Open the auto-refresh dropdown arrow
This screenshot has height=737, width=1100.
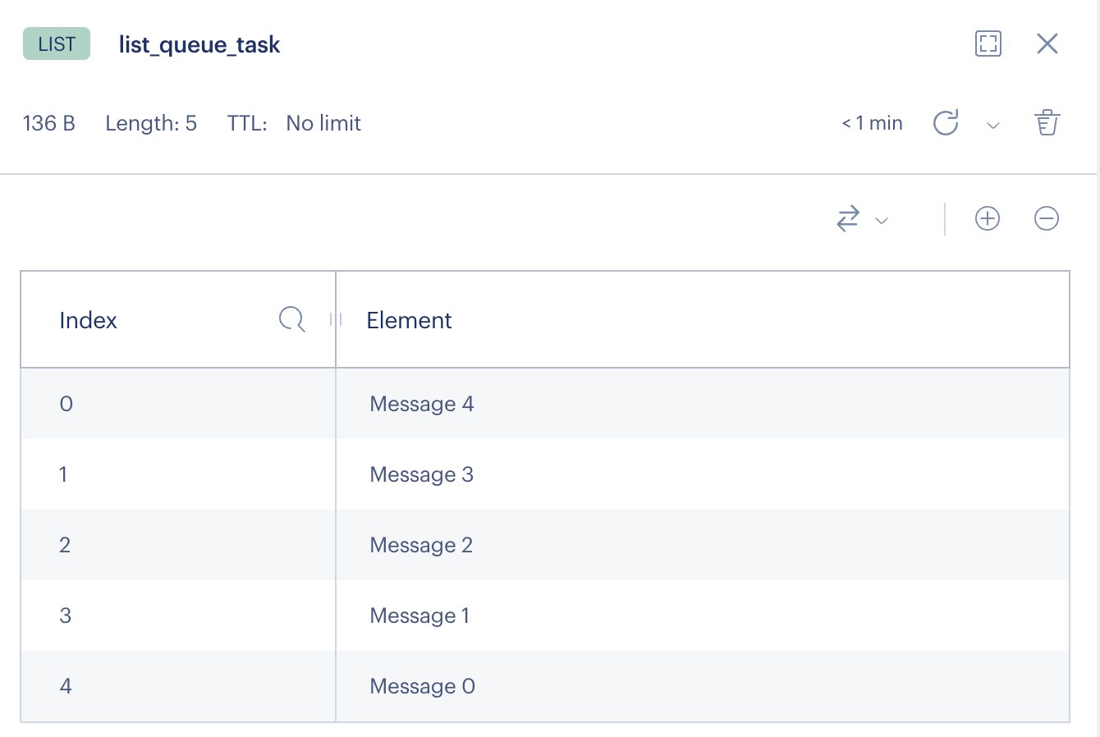[x=993, y=126]
